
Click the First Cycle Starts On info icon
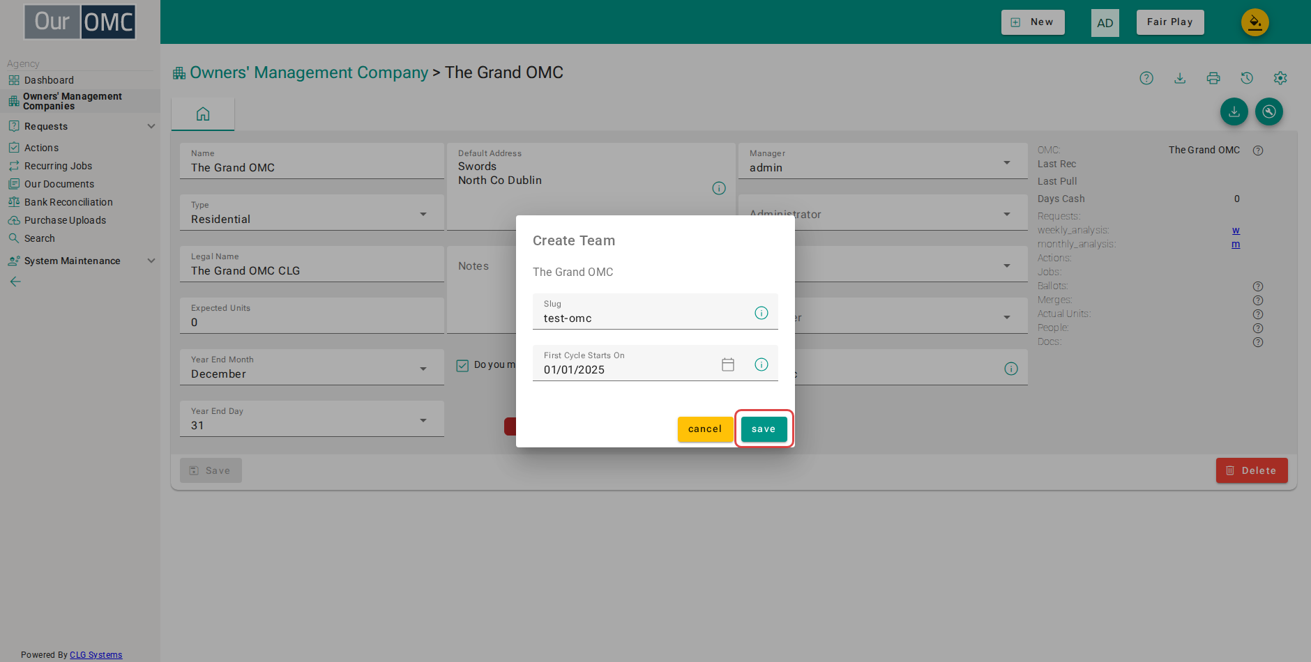(x=761, y=364)
